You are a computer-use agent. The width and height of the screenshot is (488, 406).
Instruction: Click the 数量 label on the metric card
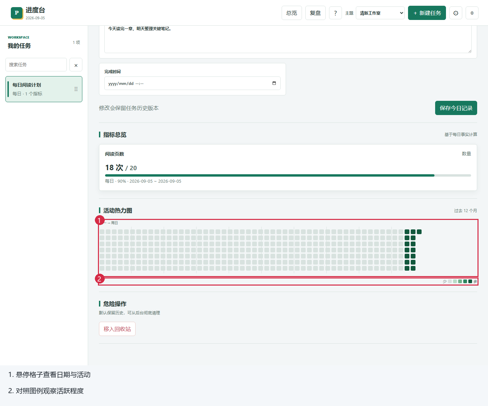click(466, 154)
